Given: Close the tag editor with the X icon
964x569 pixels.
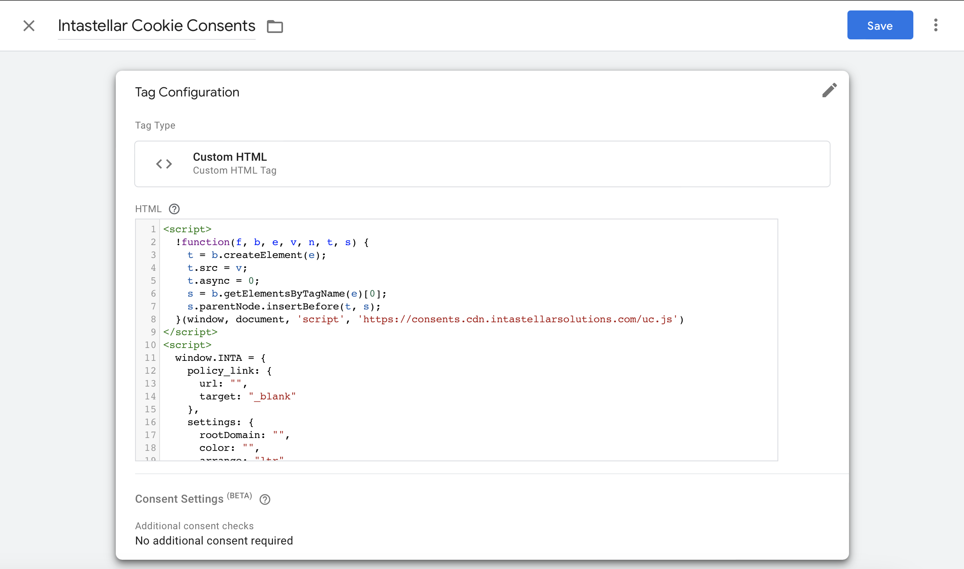Looking at the screenshot, I should (x=29, y=26).
